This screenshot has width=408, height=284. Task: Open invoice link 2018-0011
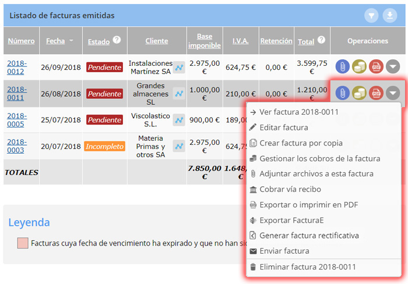[x=17, y=94]
